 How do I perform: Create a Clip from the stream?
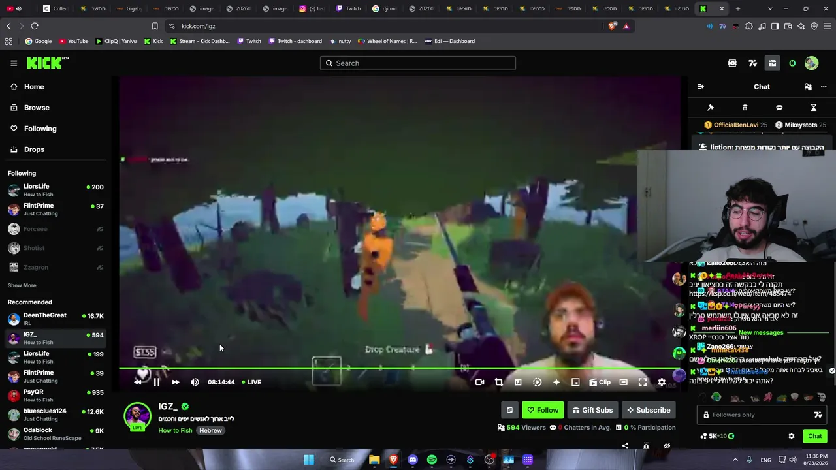600,382
